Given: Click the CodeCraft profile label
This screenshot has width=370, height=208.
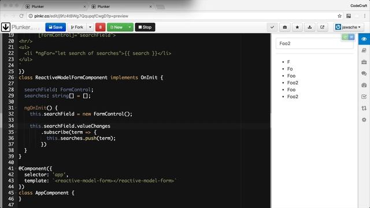Looking at the screenshot, I should point(358,6).
